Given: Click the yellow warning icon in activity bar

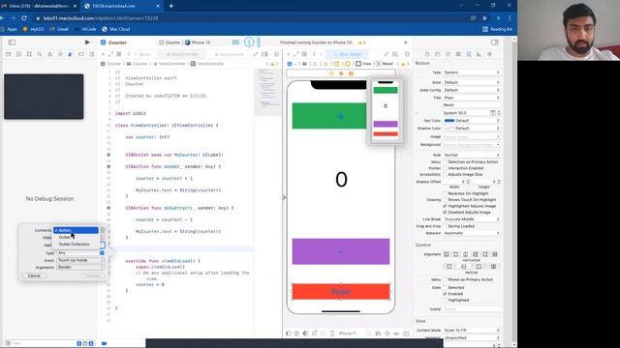Looking at the screenshot, I should (360, 43).
